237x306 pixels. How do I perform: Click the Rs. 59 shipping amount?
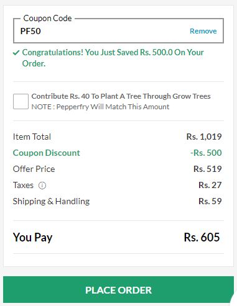click(x=210, y=201)
